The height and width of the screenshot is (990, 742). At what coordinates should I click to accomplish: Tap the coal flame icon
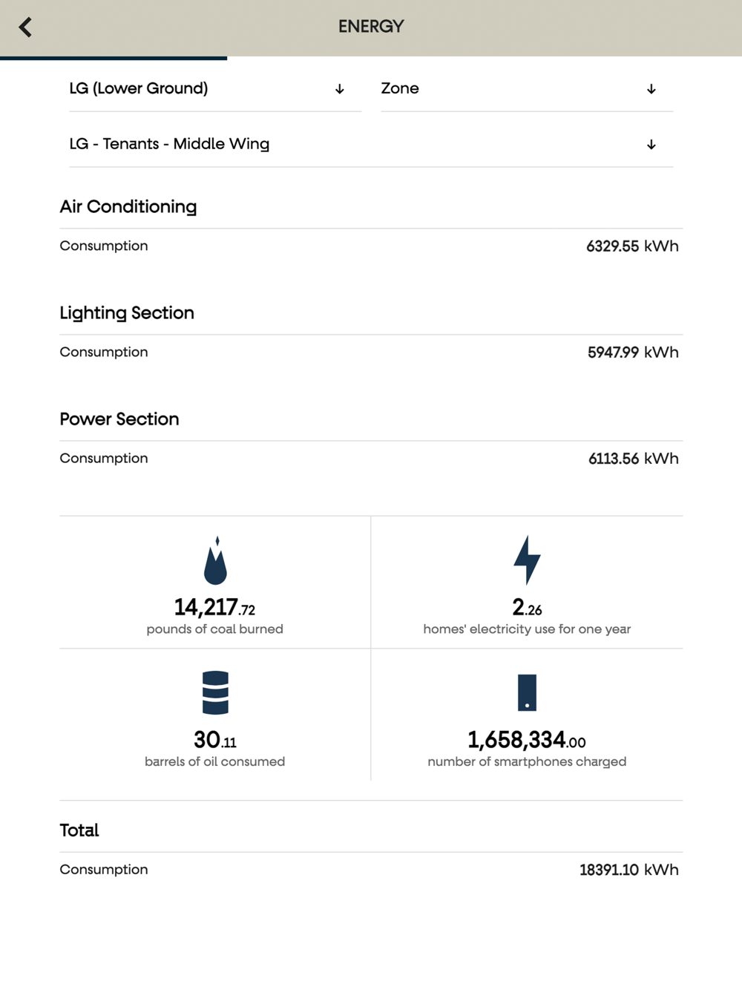(215, 560)
